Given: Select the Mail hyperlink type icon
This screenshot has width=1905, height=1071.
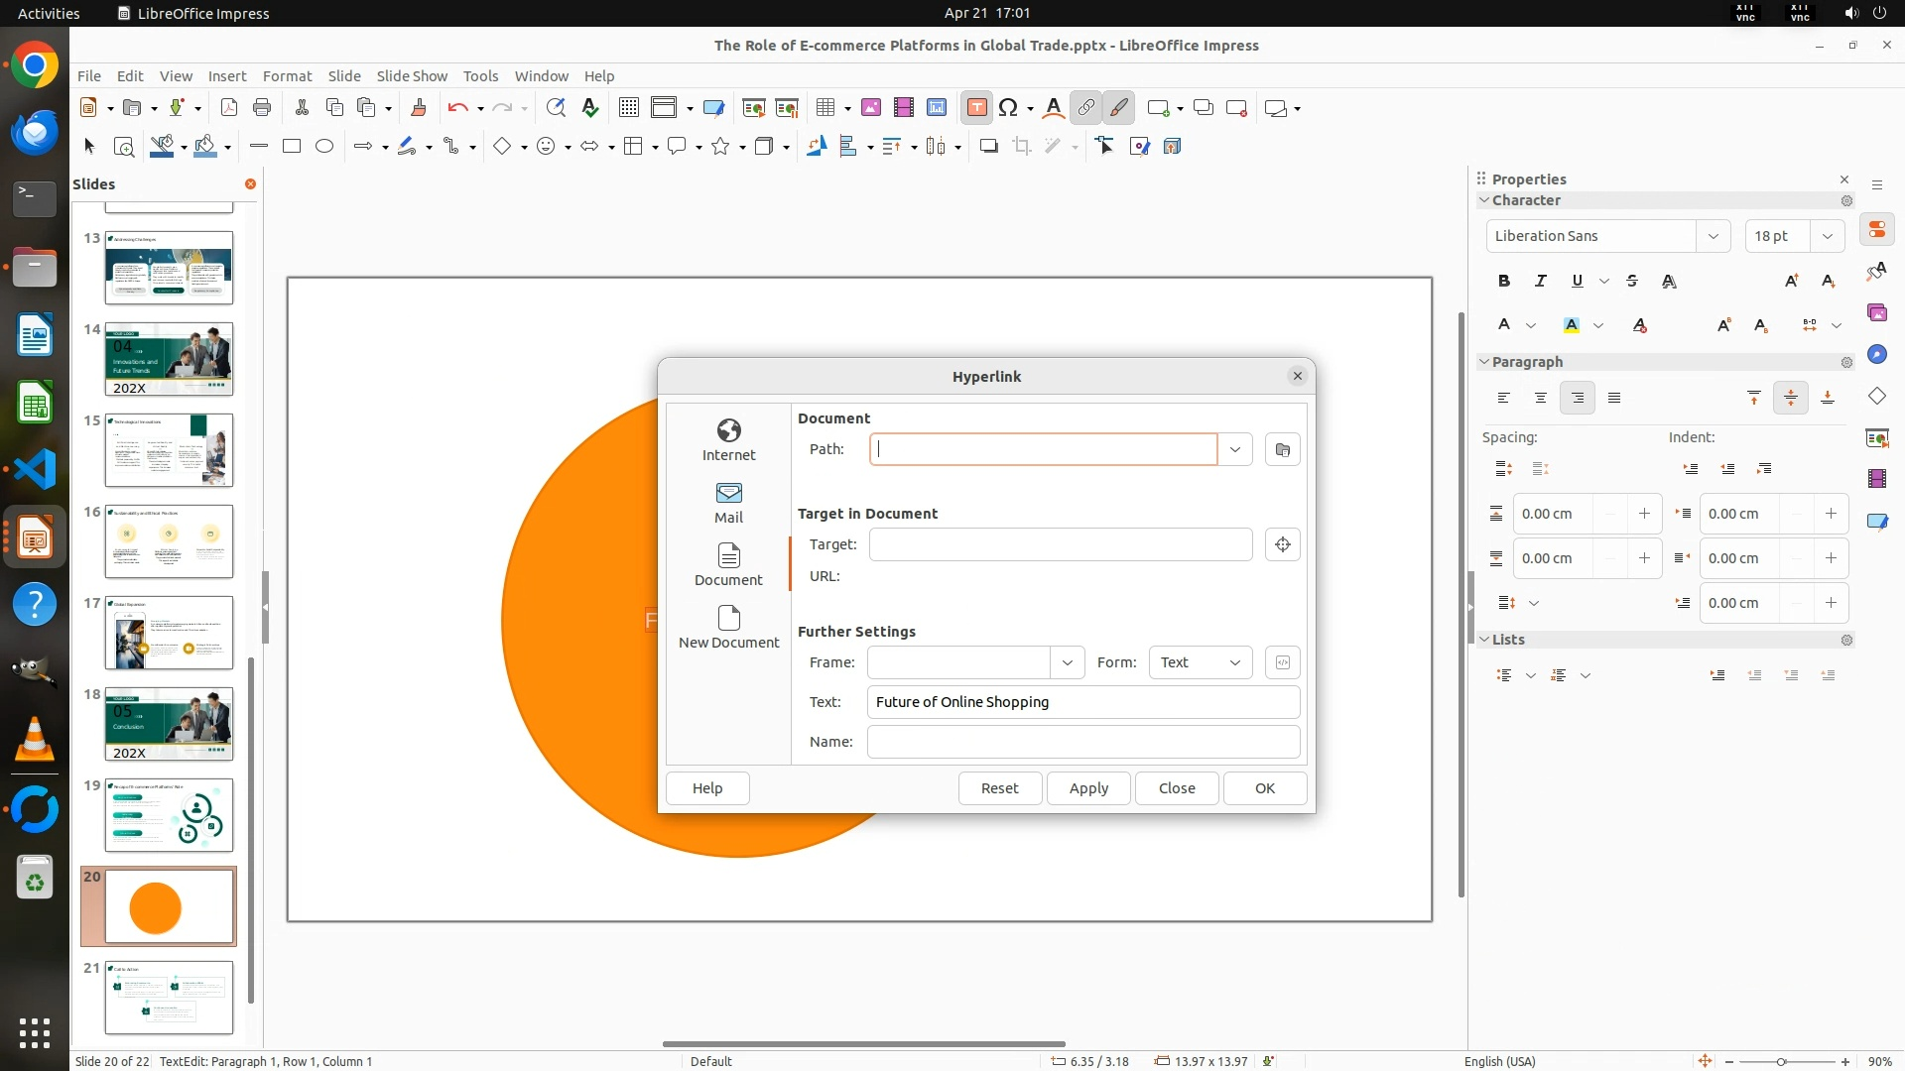Looking at the screenshot, I should click(728, 502).
